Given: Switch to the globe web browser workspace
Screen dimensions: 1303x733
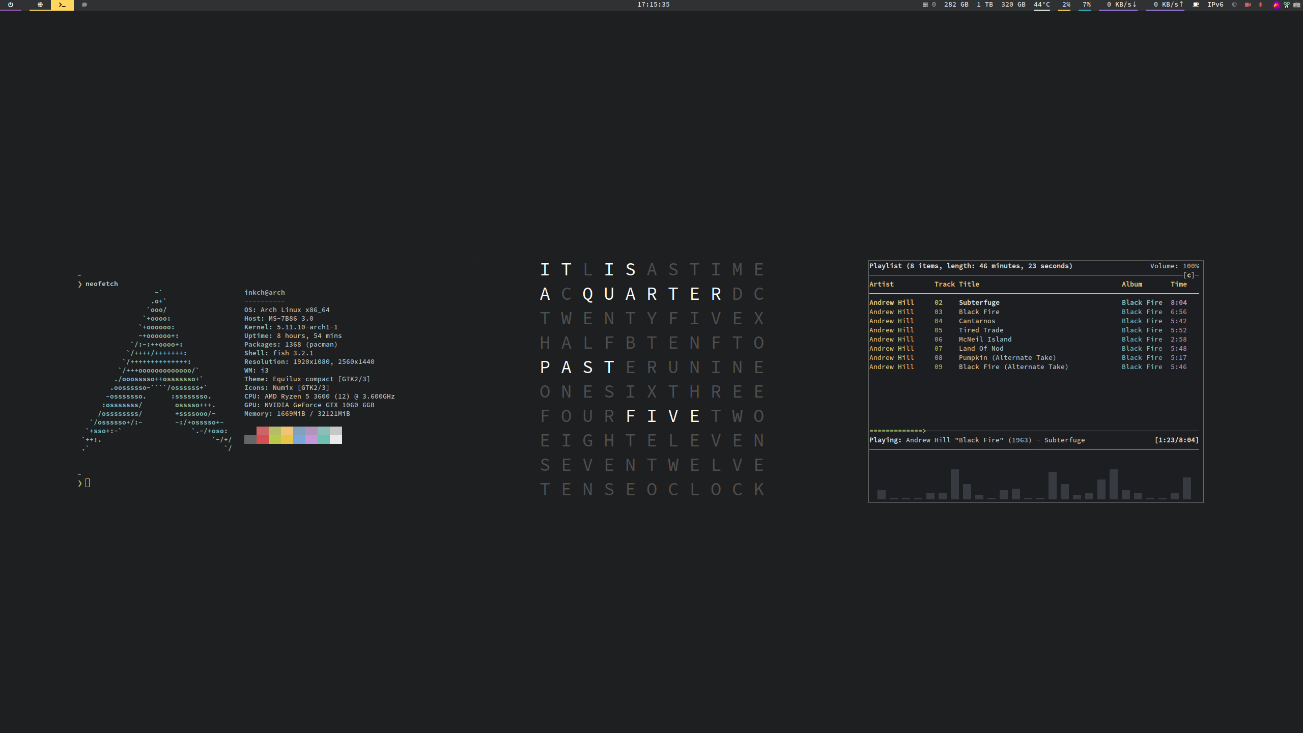Looking at the screenshot, I should pyautogui.click(x=40, y=5).
